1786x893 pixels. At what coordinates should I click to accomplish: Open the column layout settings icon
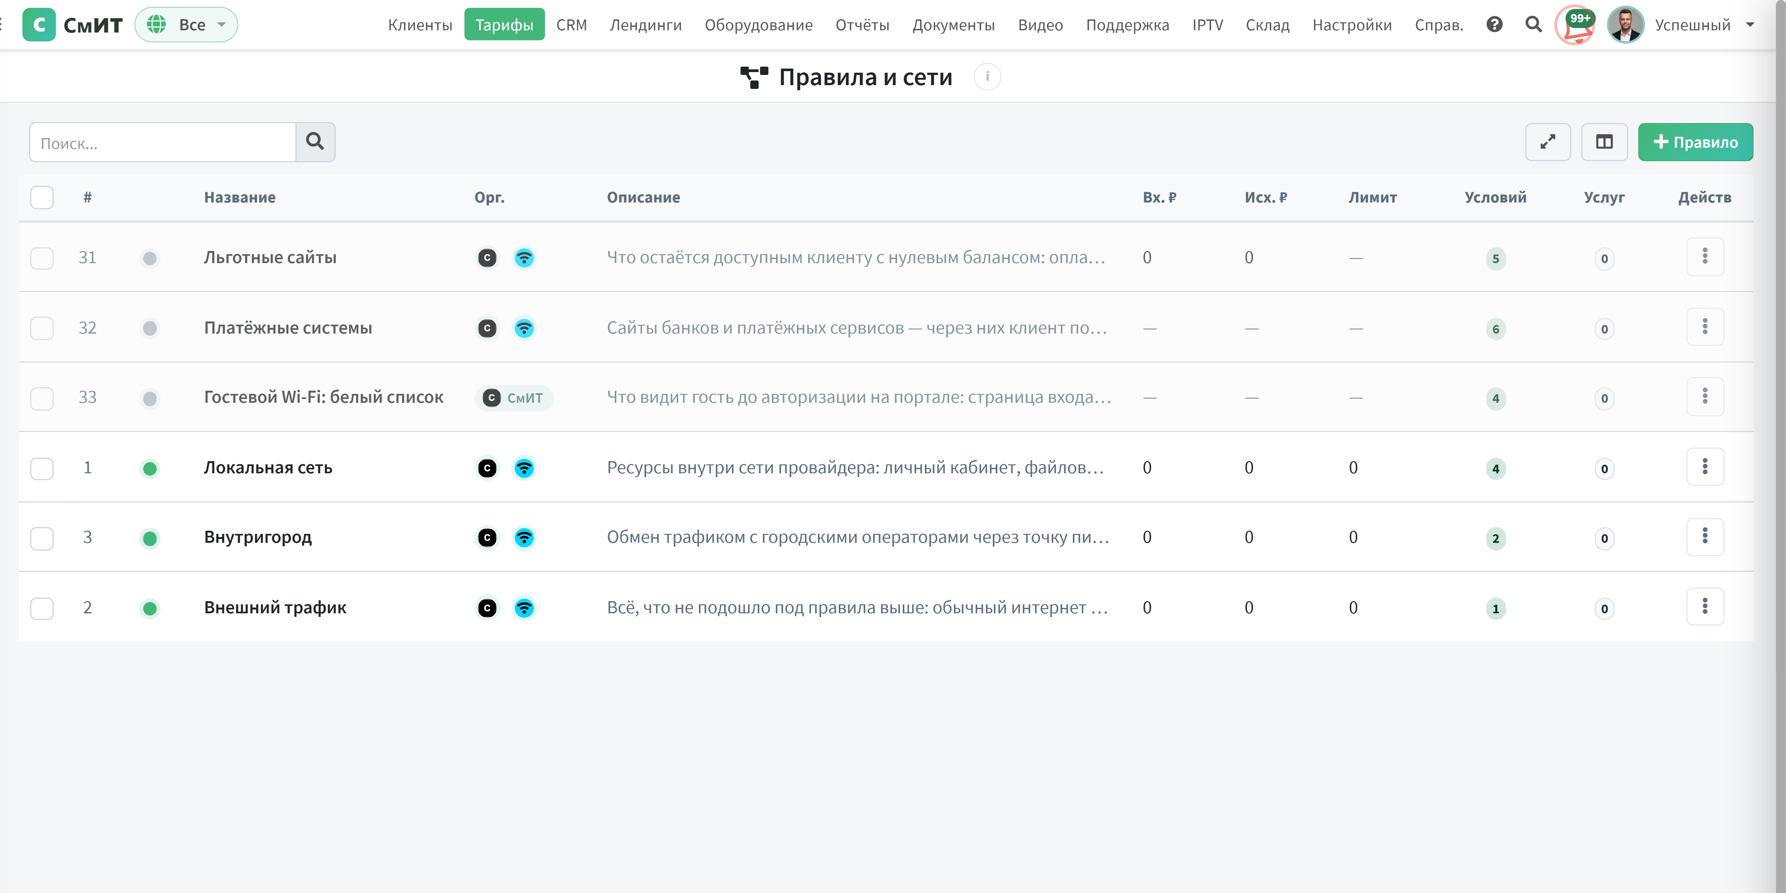(x=1604, y=142)
